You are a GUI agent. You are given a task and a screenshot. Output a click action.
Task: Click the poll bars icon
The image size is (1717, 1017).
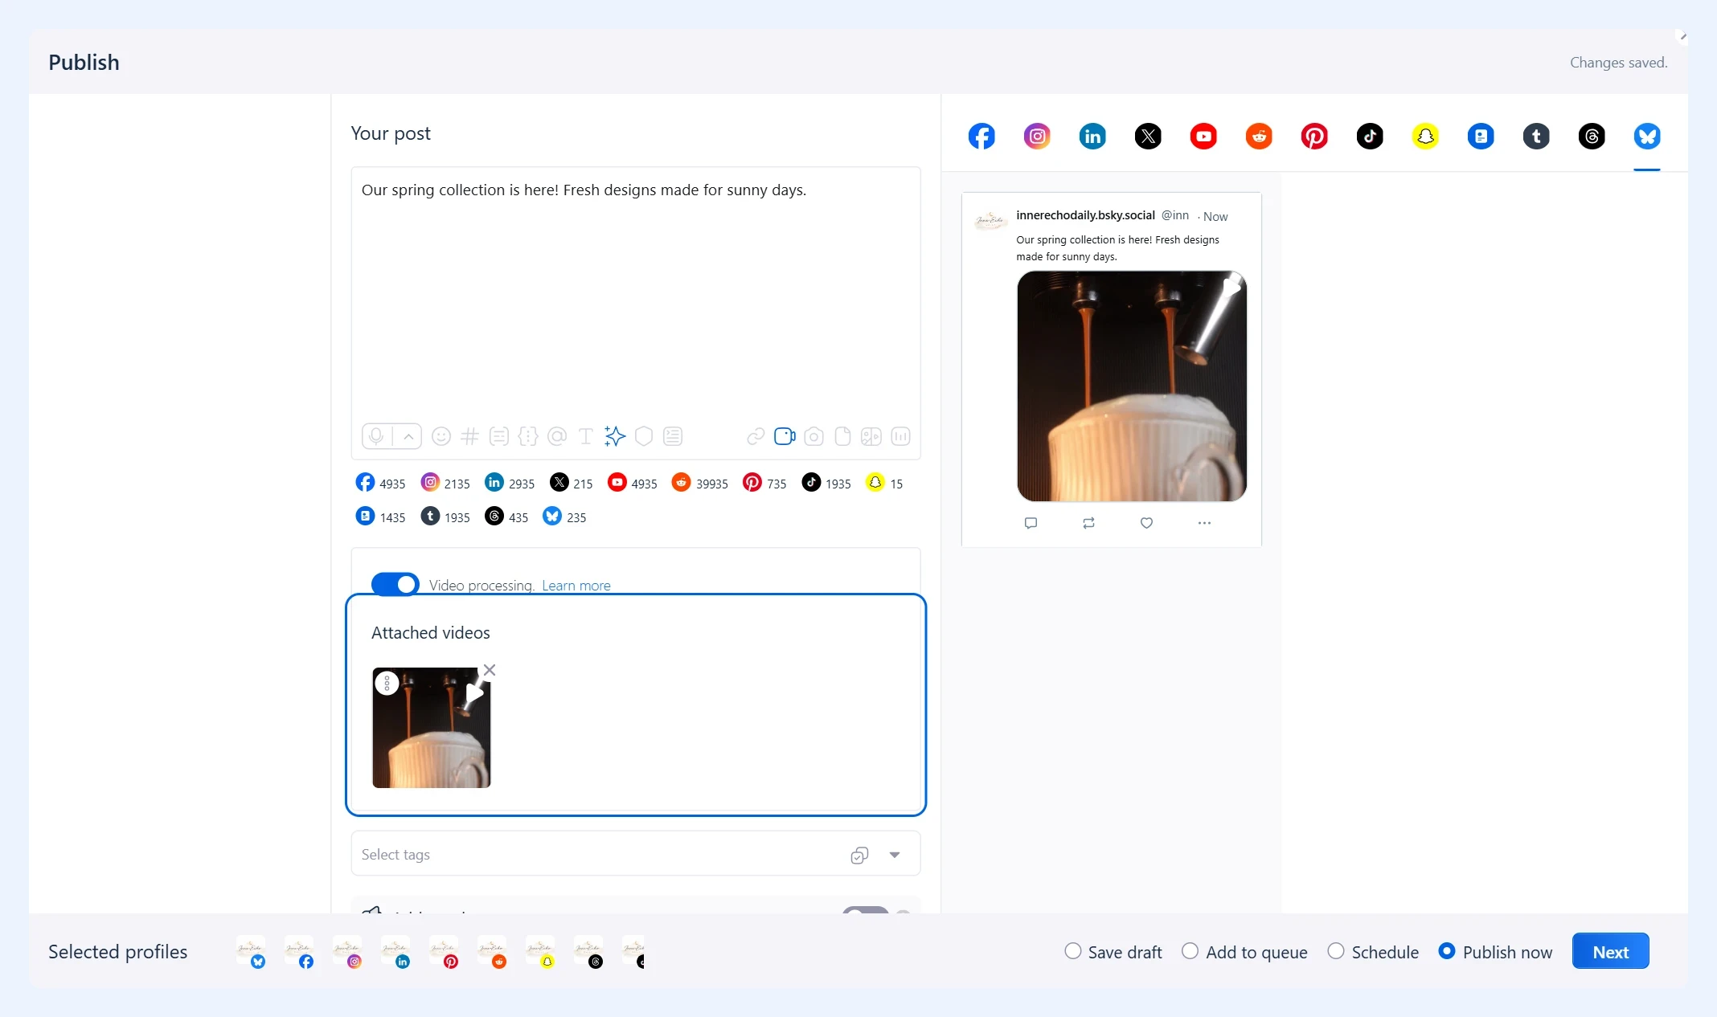900,436
